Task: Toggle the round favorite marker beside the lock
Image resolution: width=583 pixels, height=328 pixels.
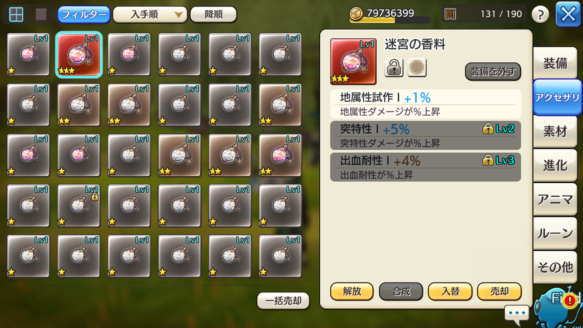Action: (417, 67)
